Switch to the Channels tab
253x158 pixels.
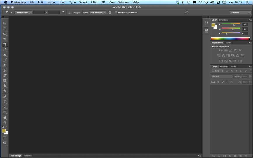coord(224,66)
